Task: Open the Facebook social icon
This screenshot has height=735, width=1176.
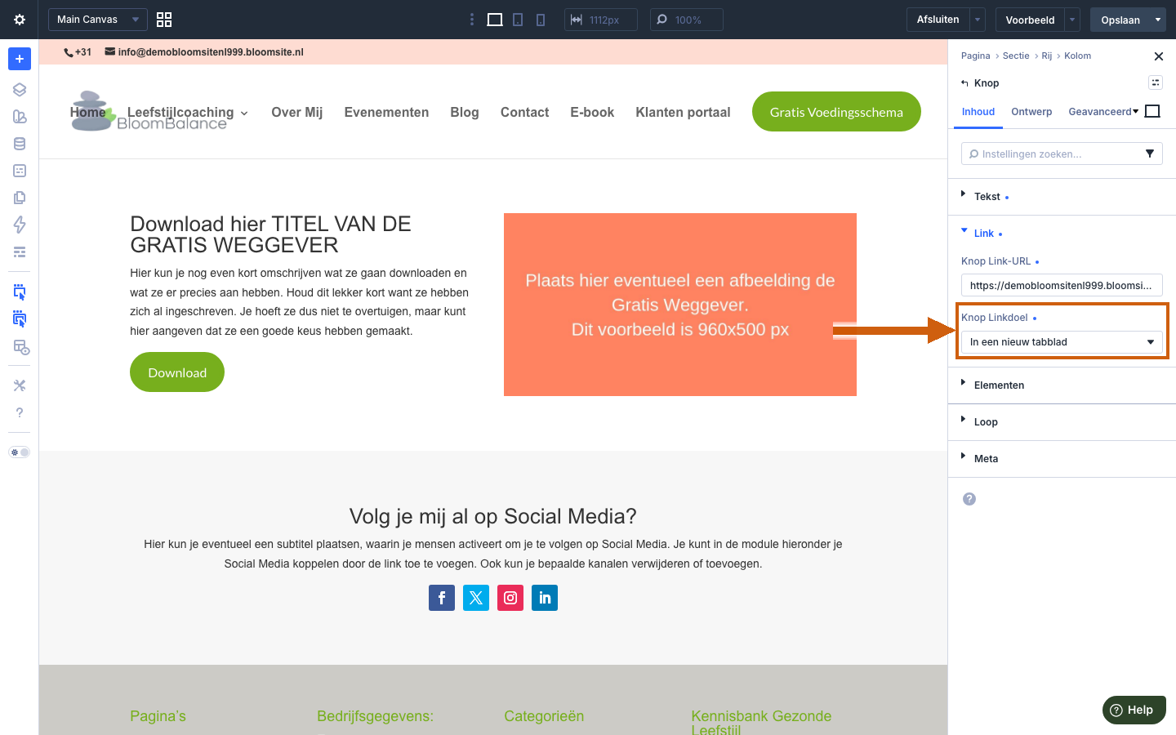Action: click(442, 598)
